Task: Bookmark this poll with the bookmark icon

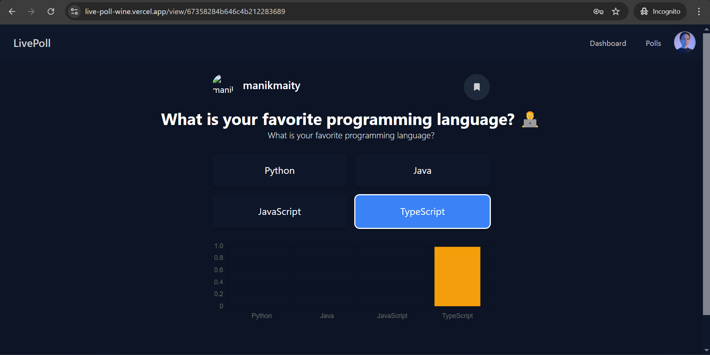Action: (476, 87)
